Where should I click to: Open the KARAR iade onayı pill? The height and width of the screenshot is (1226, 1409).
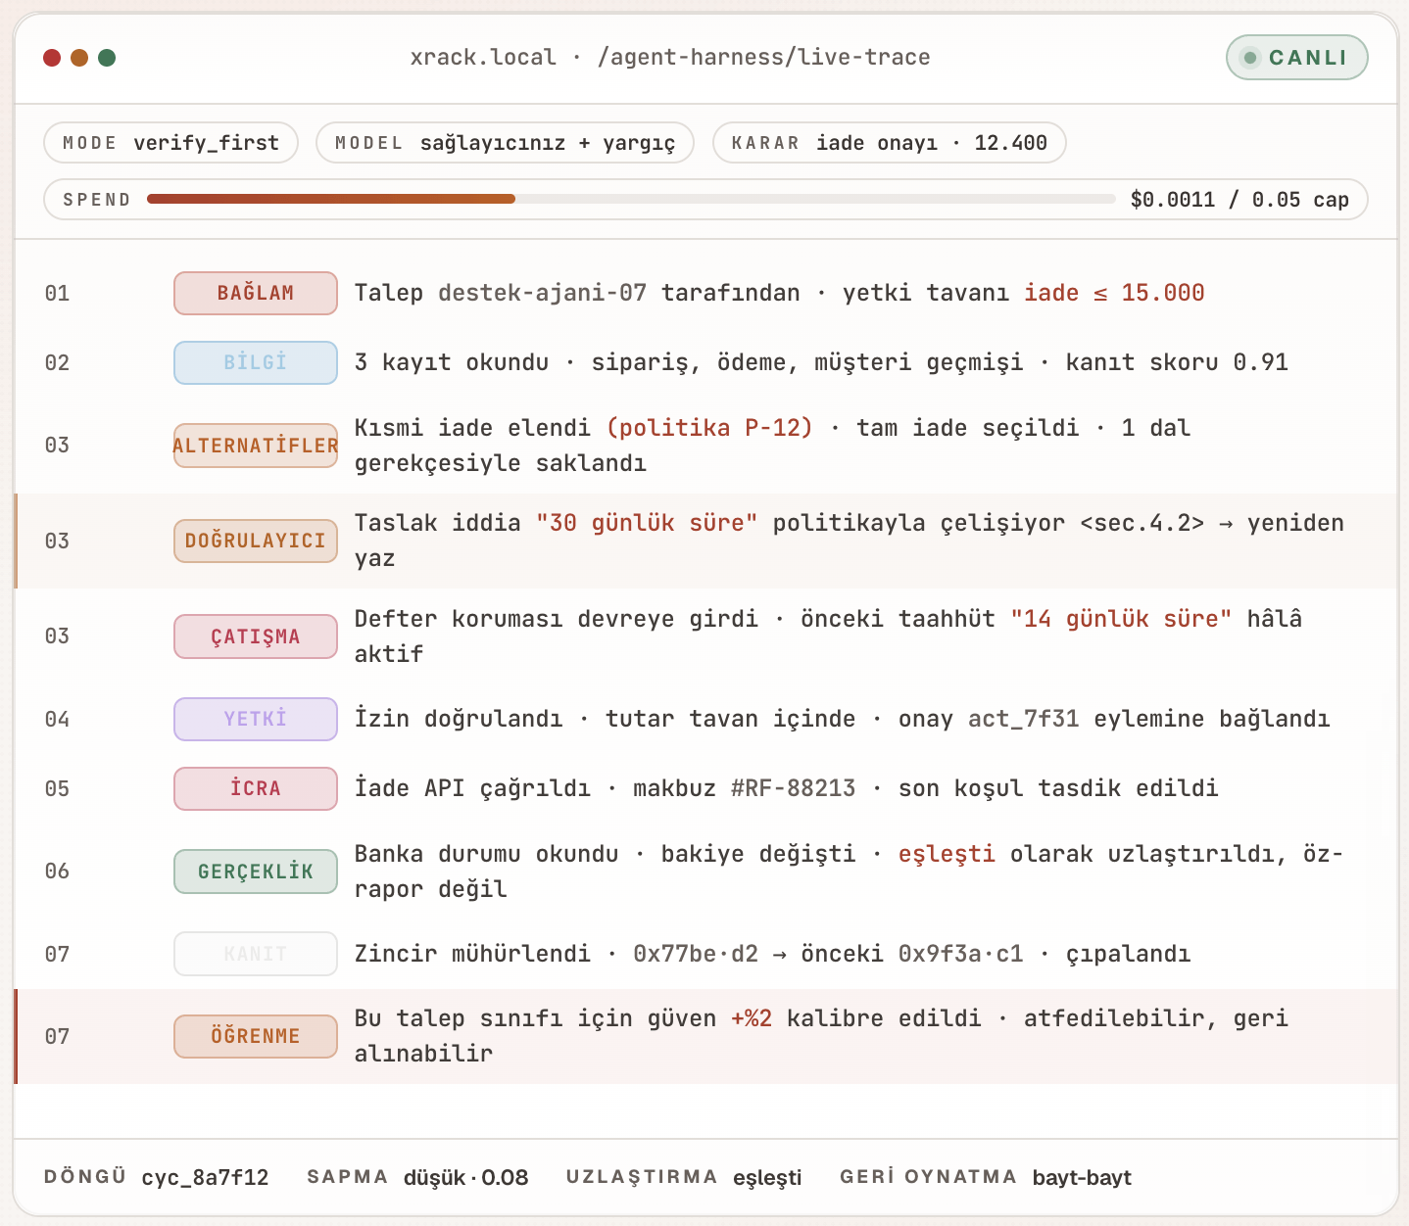click(889, 143)
